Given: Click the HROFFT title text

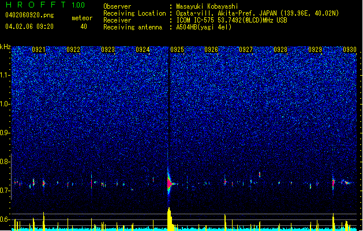Looking at the screenshot, I should (x=35, y=5).
